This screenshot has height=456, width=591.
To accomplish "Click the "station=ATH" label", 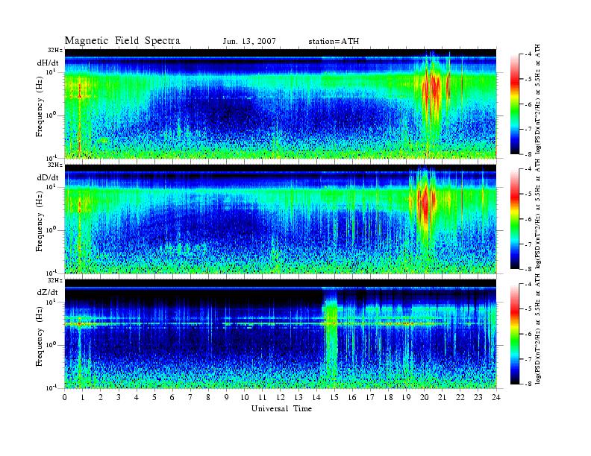I will (x=334, y=41).
